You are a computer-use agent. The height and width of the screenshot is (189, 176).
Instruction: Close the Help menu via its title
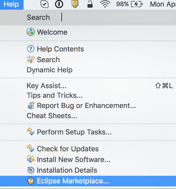point(12,5)
